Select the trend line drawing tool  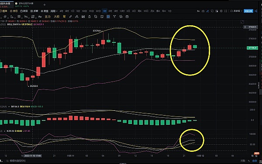(5, 17)
